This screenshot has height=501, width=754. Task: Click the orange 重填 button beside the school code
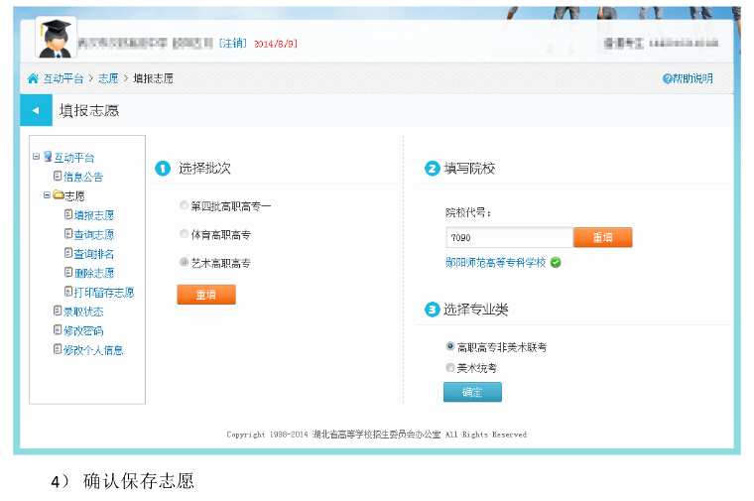coord(602,238)
